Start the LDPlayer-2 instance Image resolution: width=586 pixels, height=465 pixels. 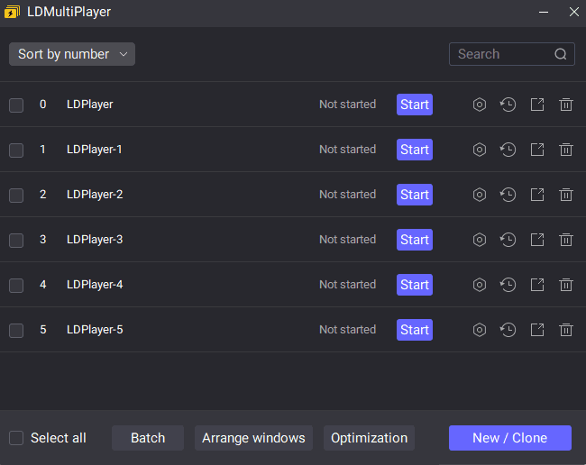[x=415, y=195]
